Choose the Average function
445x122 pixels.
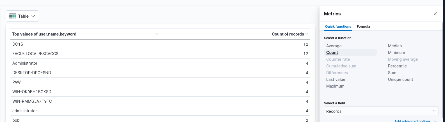point(334,46)
